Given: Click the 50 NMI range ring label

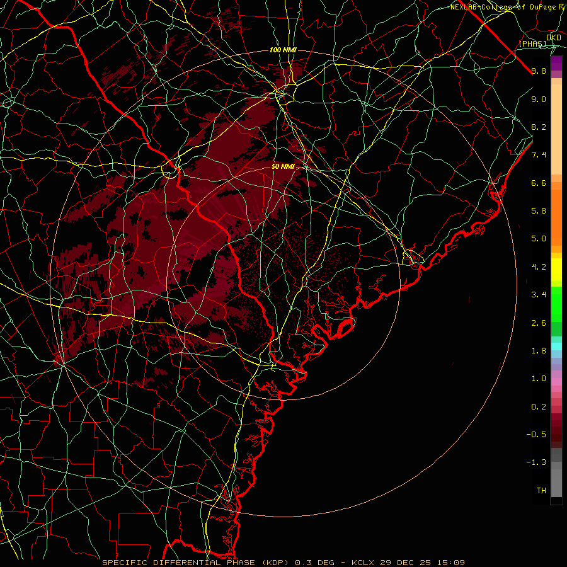Looking at the screenshot, I should (x=283, y=166).
